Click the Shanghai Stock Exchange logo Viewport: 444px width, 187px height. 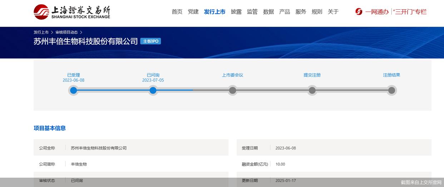pos(72,12)
